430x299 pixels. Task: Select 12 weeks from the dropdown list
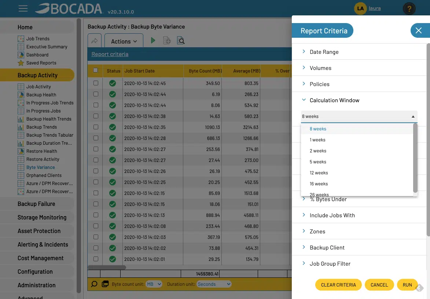[x=357, y=173]
